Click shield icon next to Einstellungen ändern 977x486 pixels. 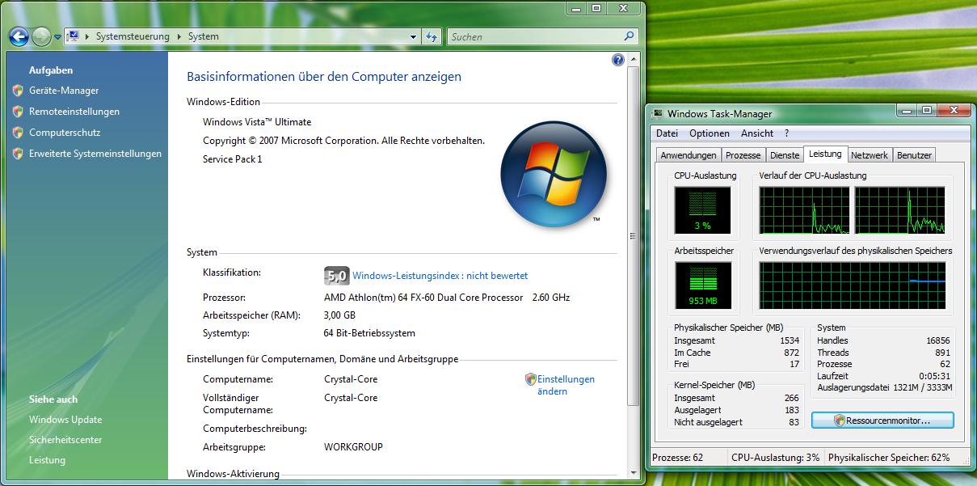coord(531,379)
